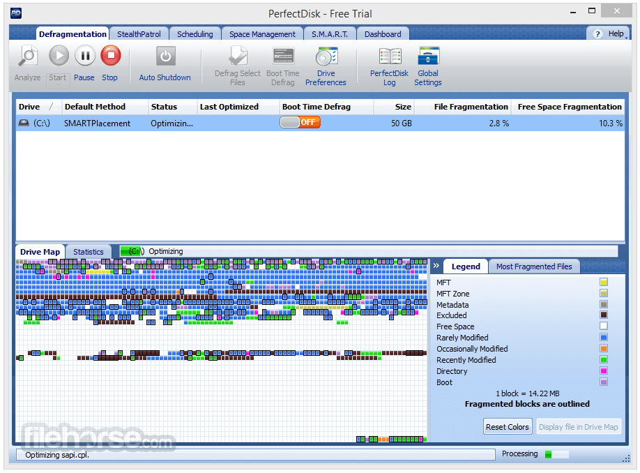Click the 2.8 % fragmentation value

498,123
